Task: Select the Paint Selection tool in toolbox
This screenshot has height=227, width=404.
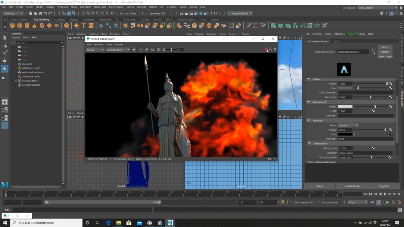Action: 5,53
